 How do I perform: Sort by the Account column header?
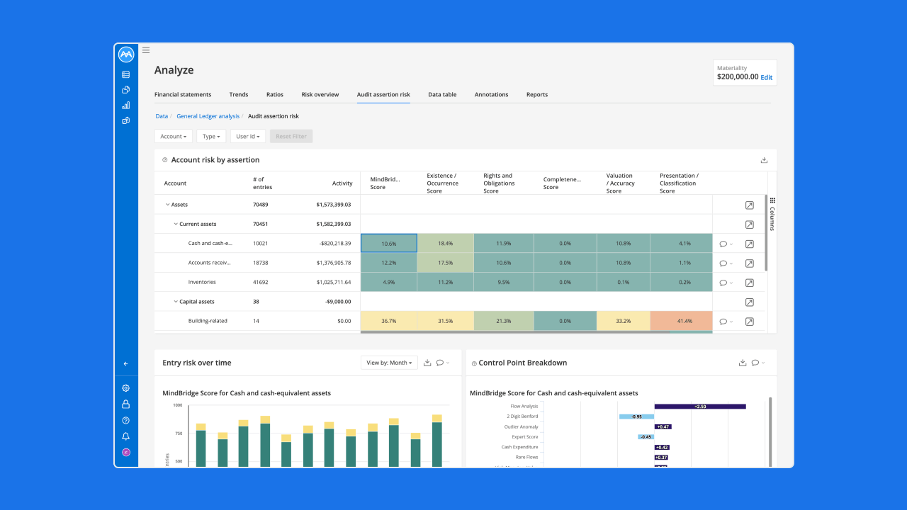pyautogui.click(x=175, y=183)
